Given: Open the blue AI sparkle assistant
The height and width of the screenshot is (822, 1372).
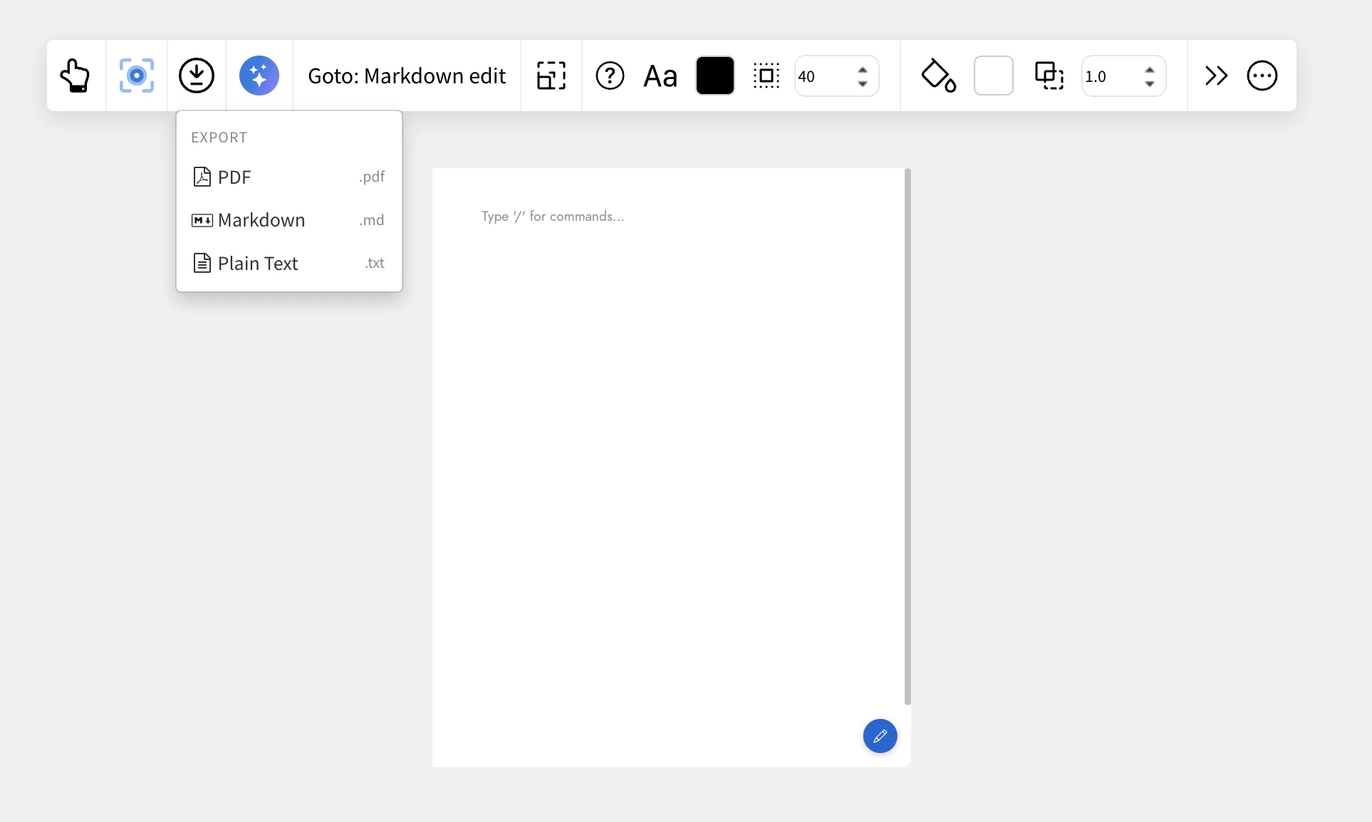Looking at the screenshot, I should [x=259, y=76].
